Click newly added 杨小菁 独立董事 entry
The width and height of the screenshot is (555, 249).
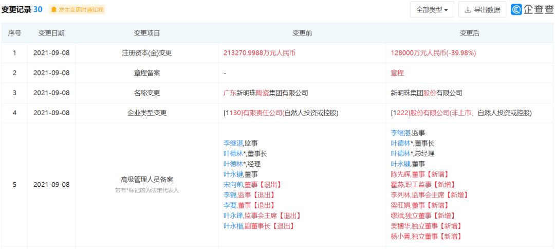tap(426, 236)
